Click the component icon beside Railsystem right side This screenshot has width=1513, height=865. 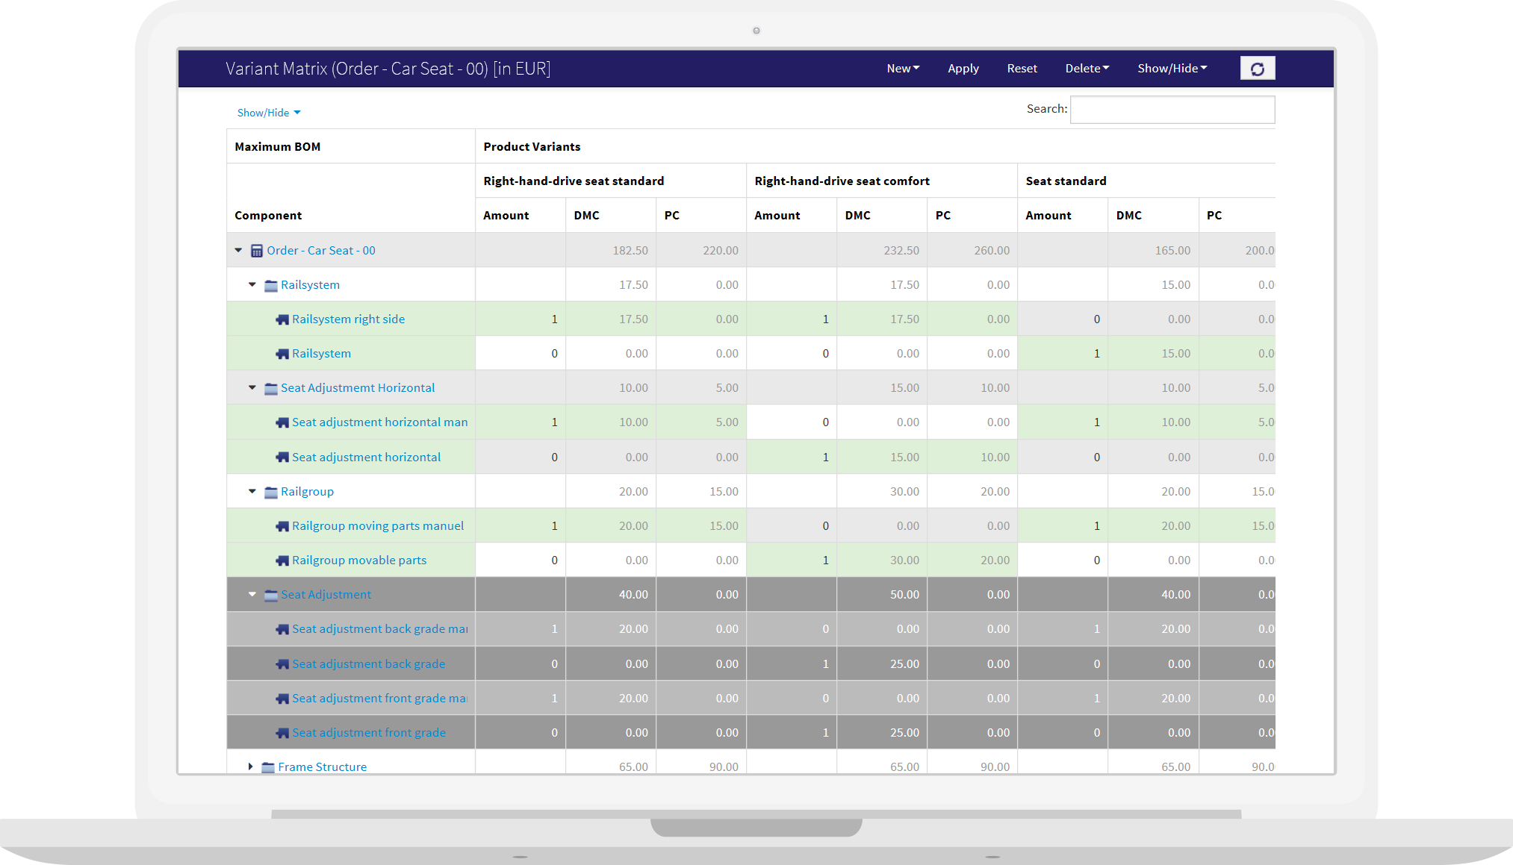pyautogui.click(x=282, y=319)
